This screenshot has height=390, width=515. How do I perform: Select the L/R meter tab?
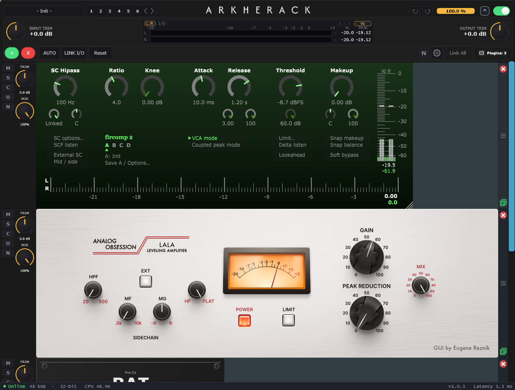(150, 24)
